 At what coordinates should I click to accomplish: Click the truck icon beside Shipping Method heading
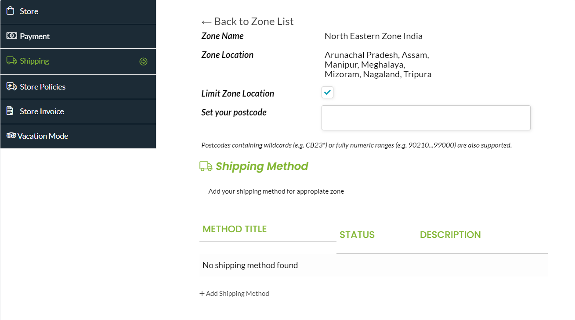[206, 166]
